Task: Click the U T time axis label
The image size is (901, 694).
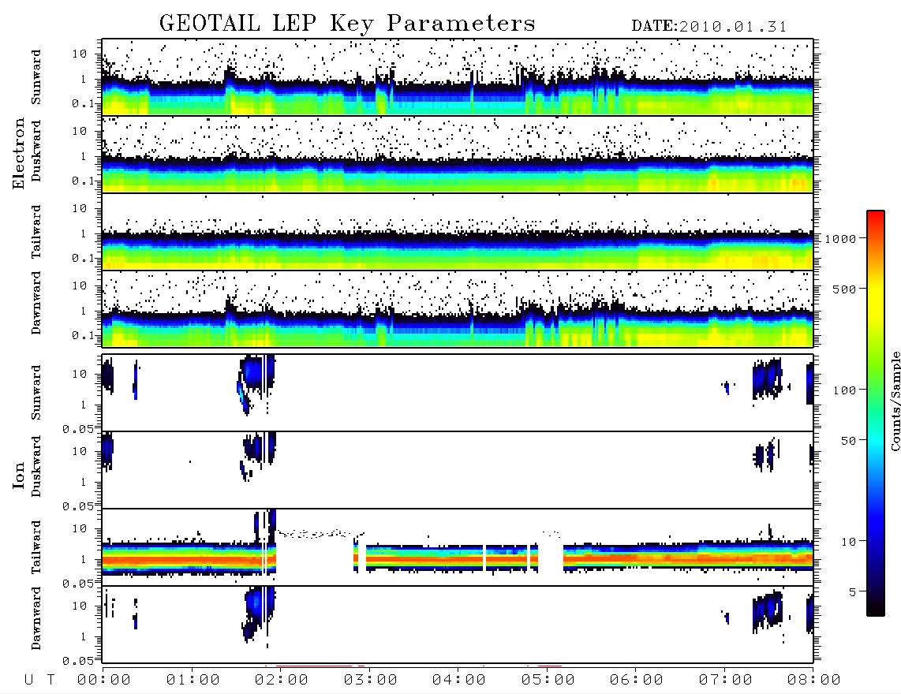Action: point(39,681)
